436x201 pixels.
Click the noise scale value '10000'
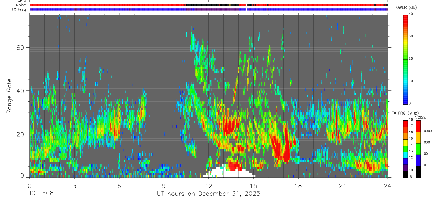(427, 131)
